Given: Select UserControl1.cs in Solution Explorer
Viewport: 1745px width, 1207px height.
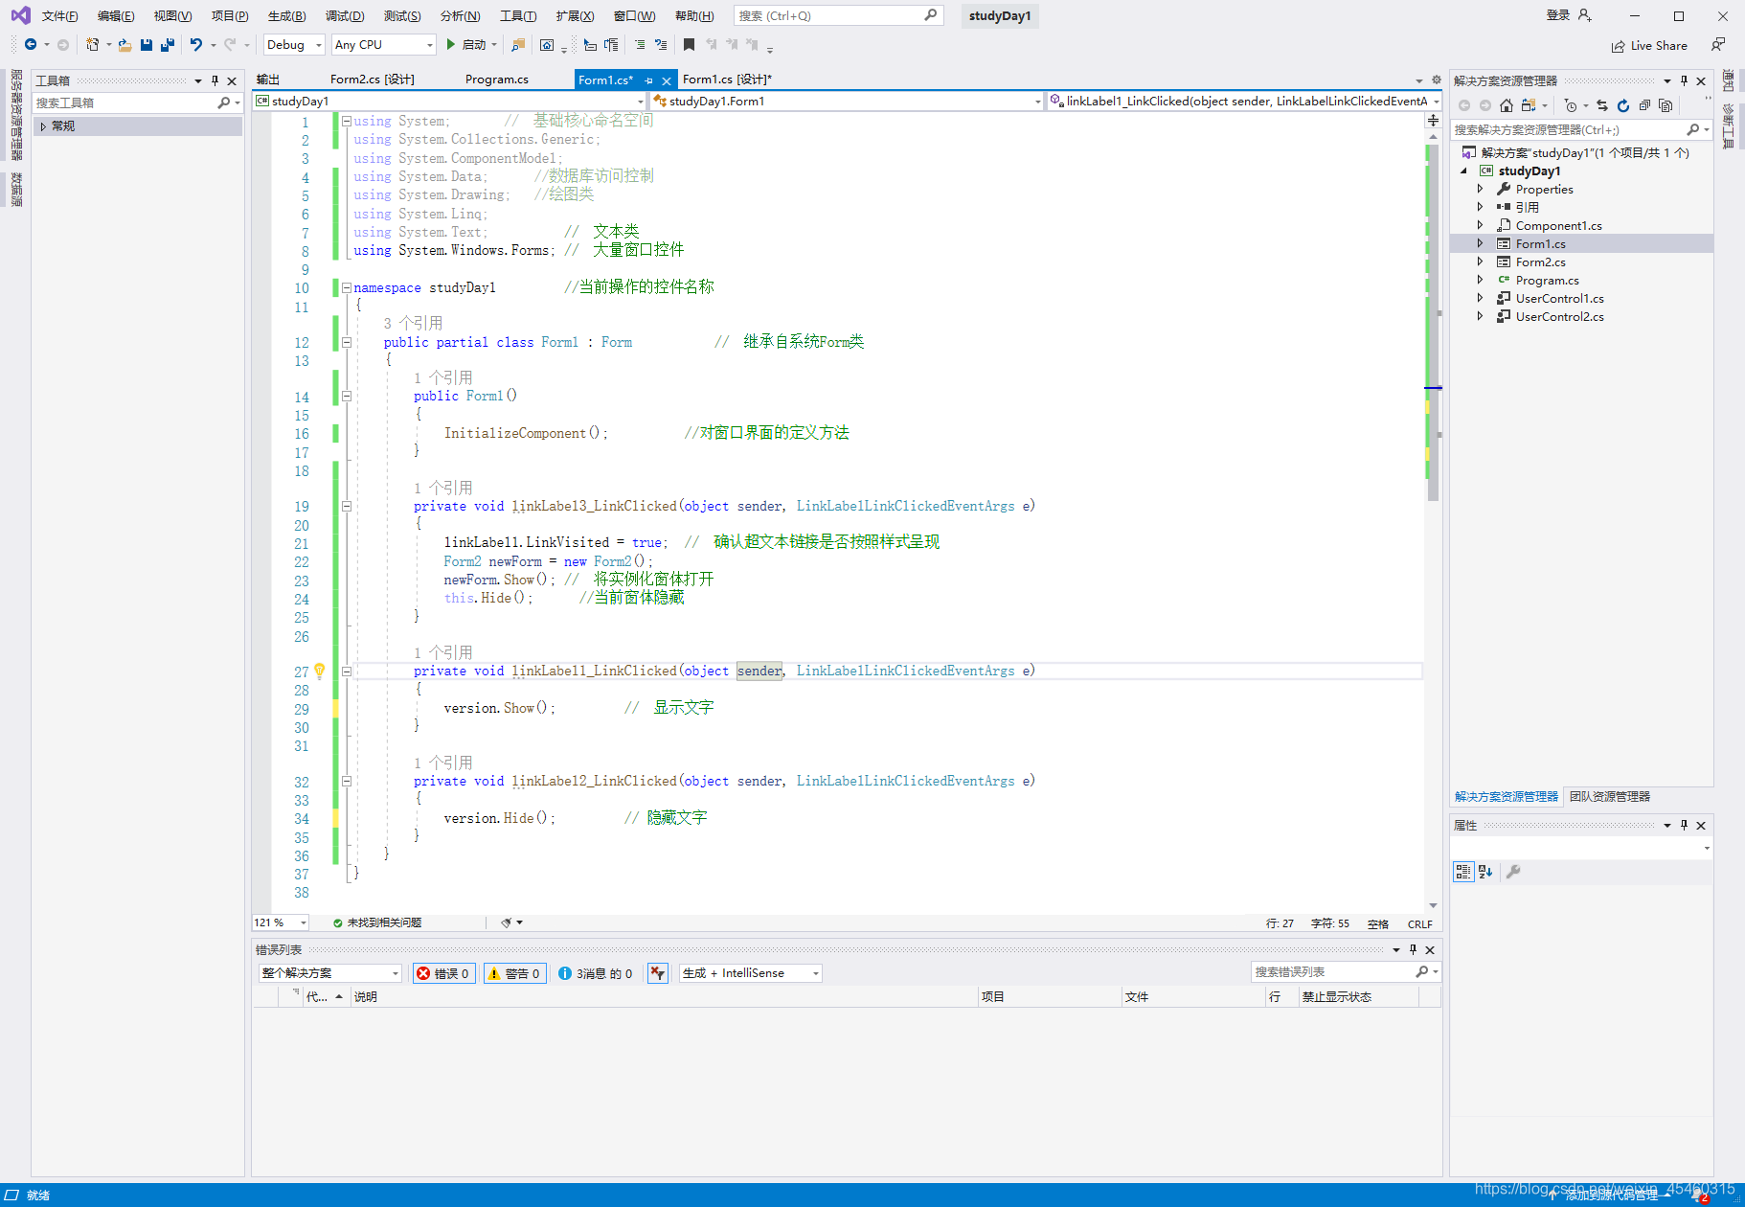Looking at the screenshot, I should [x=1560, y=298].
